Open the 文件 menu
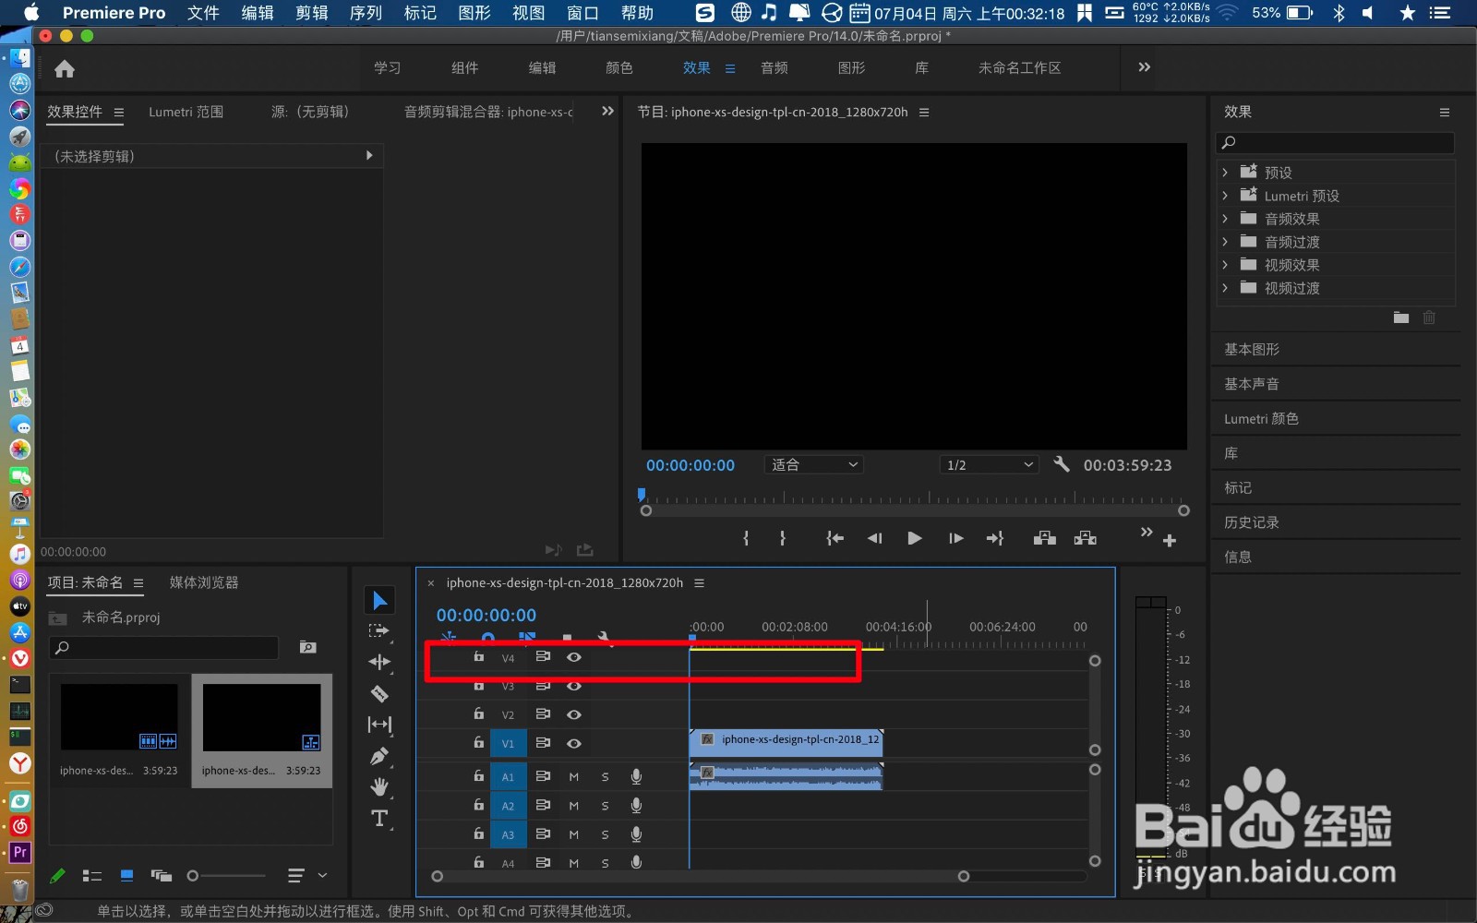 (x=203, y=13)
